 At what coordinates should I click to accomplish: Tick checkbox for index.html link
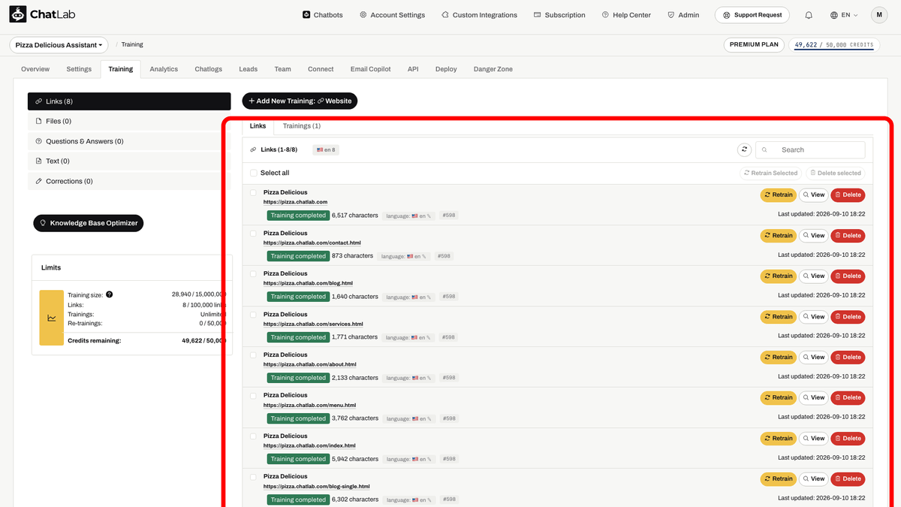[253, 436]
